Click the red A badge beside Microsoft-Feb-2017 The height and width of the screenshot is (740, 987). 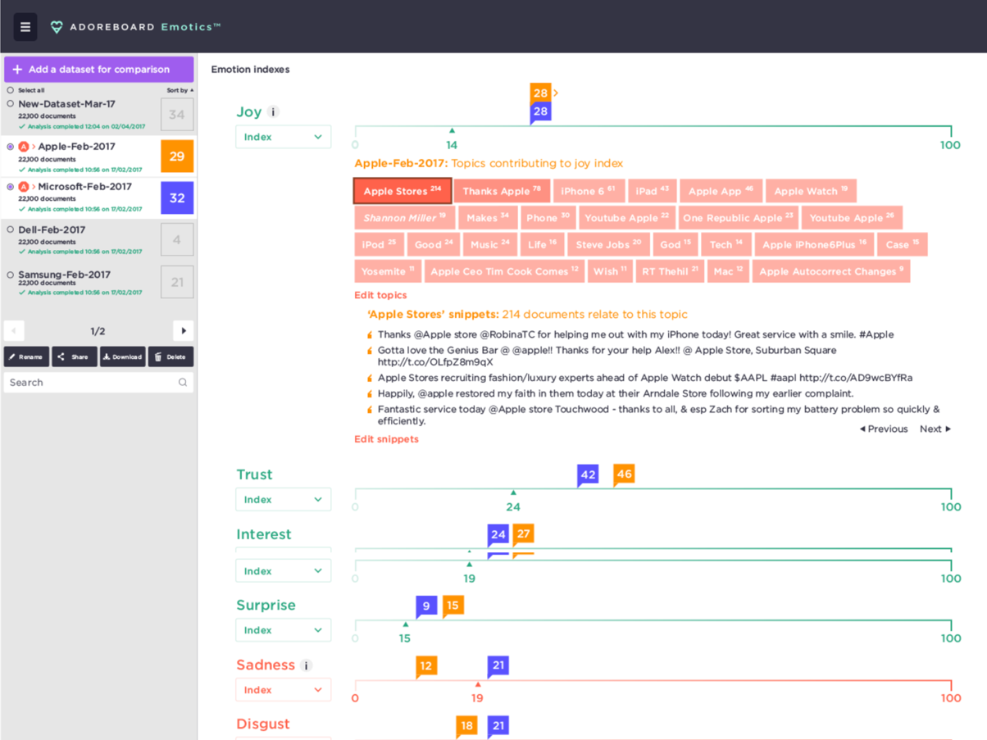24,187
